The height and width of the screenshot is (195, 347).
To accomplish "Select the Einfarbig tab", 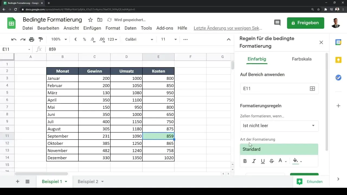I will tap(257, 59).
